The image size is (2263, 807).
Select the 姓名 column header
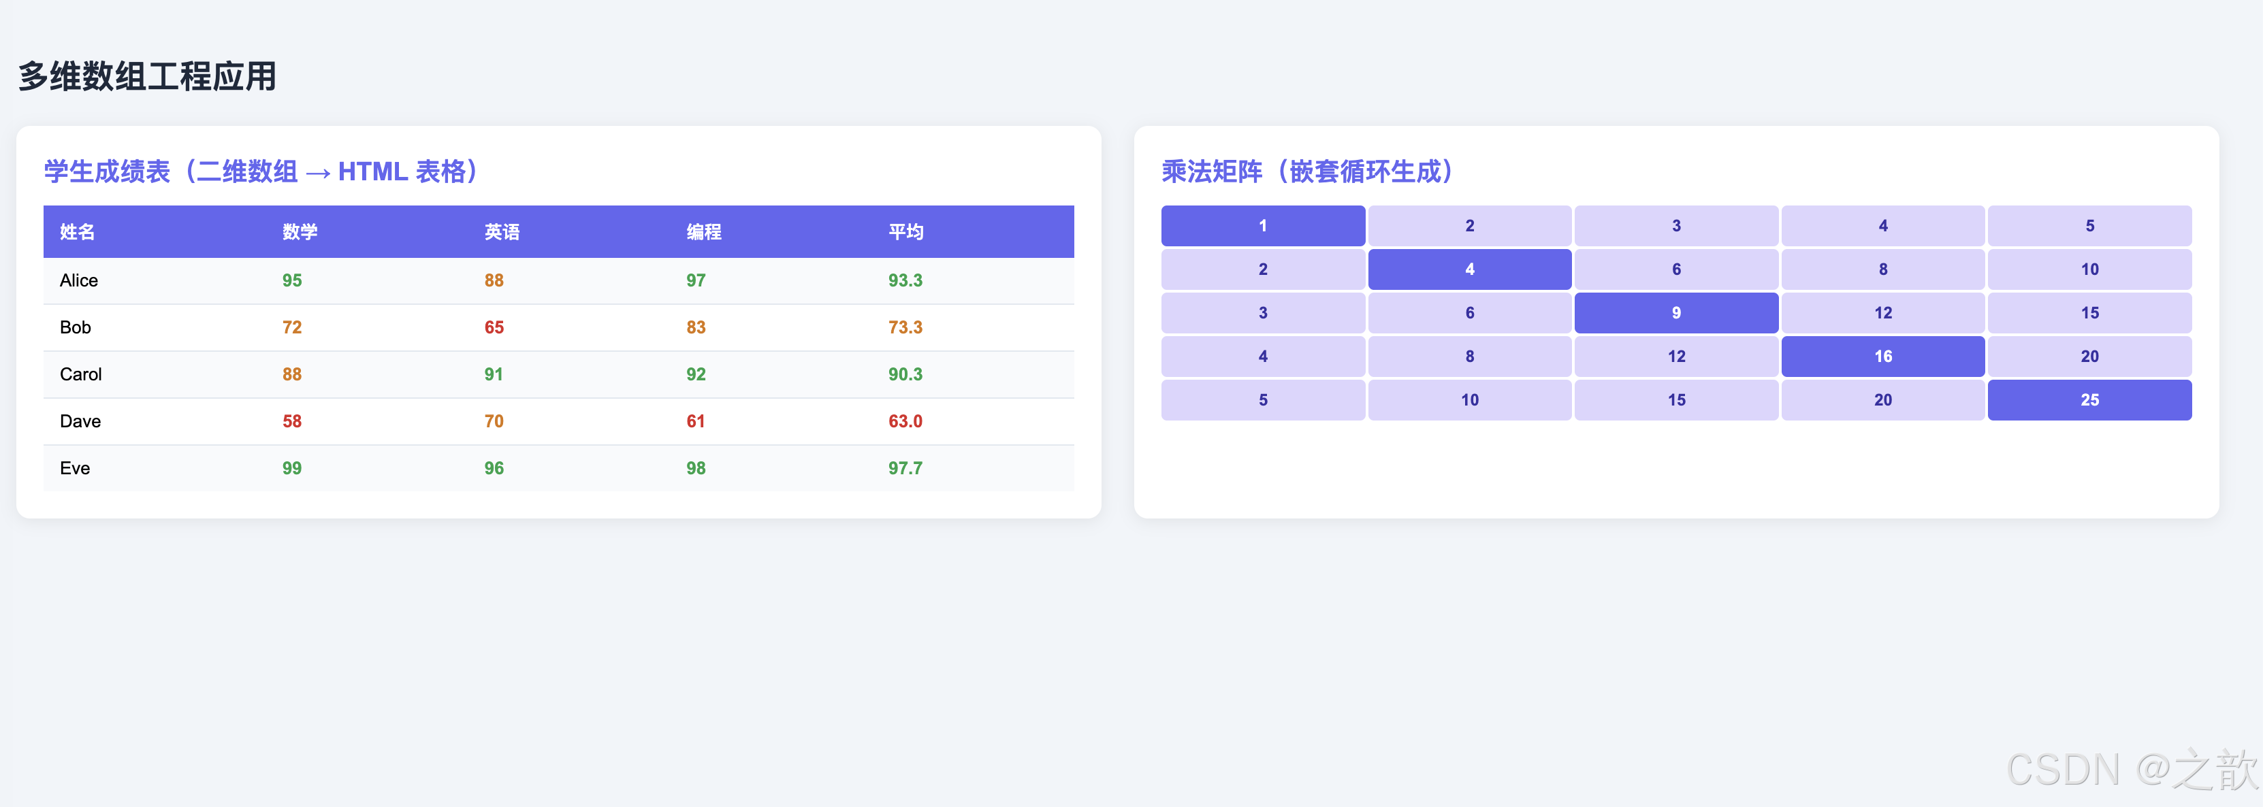(x=78, y=232)
